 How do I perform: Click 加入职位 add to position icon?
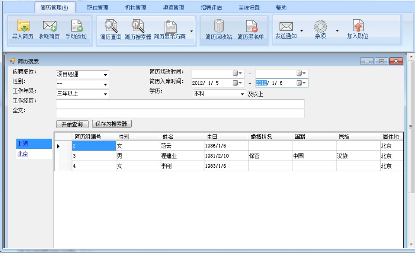click(x=358, y=25)
